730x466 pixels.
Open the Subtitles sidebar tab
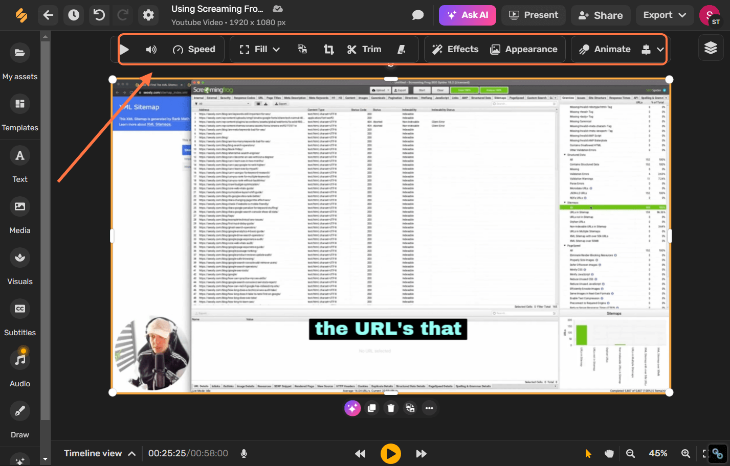coord(20,317)
